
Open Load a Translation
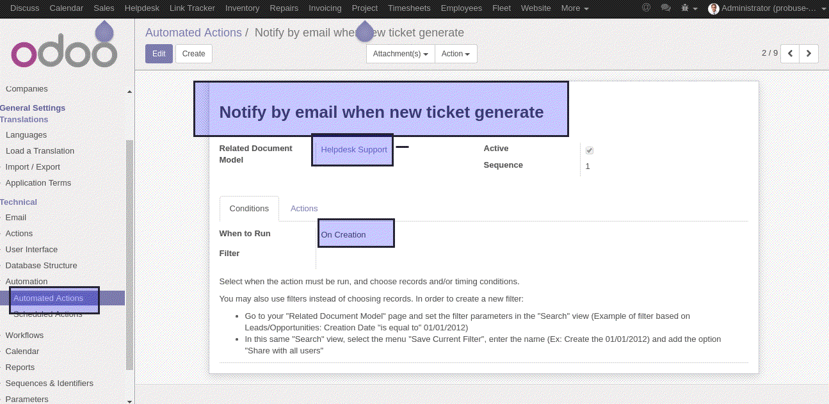[x=40, y=151]
